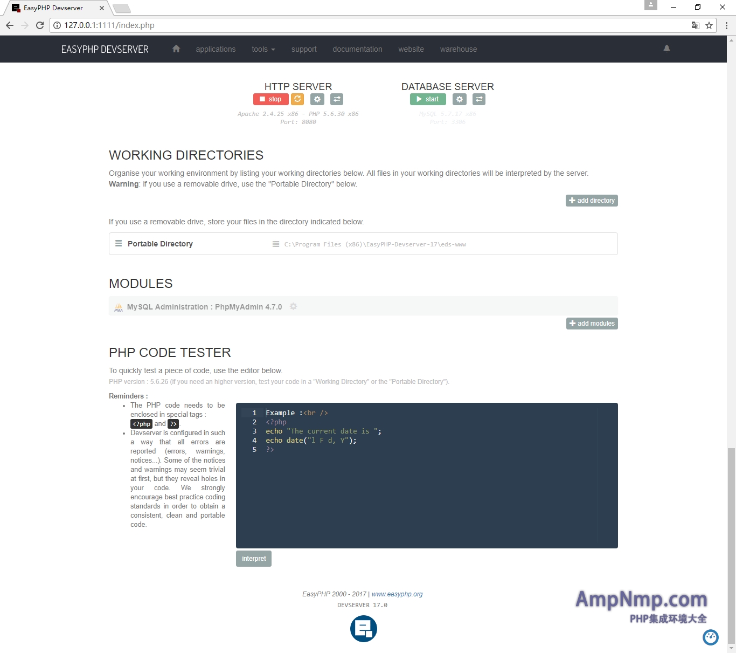This screenshot has height=653, width=736.
Task: Click the HTTP server switch arrows icon
Action: click(337, 99)
